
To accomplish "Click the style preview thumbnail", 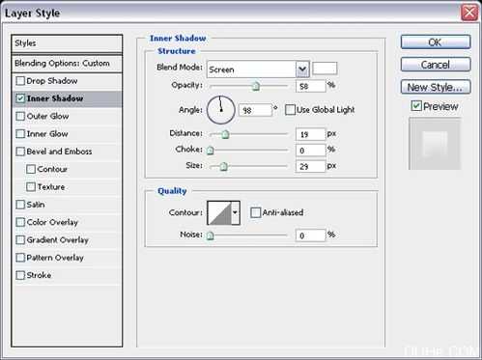I will pos(435,144).
